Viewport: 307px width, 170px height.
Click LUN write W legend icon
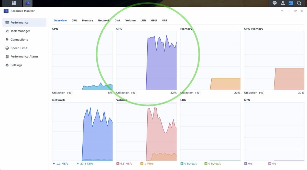click(x=206, y=164)
